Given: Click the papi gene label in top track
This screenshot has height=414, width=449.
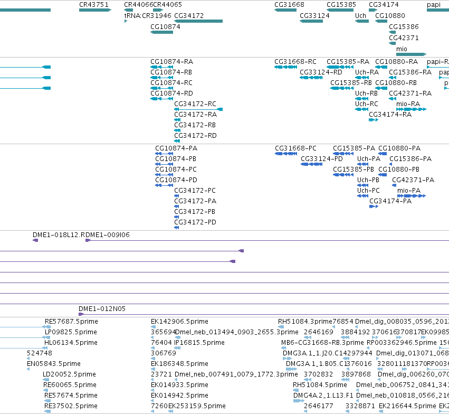Looking at the screenshot, I should tap(434, 5).
